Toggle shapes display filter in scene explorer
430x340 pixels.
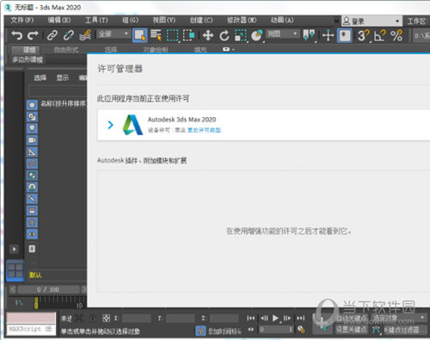pos(32,117)
